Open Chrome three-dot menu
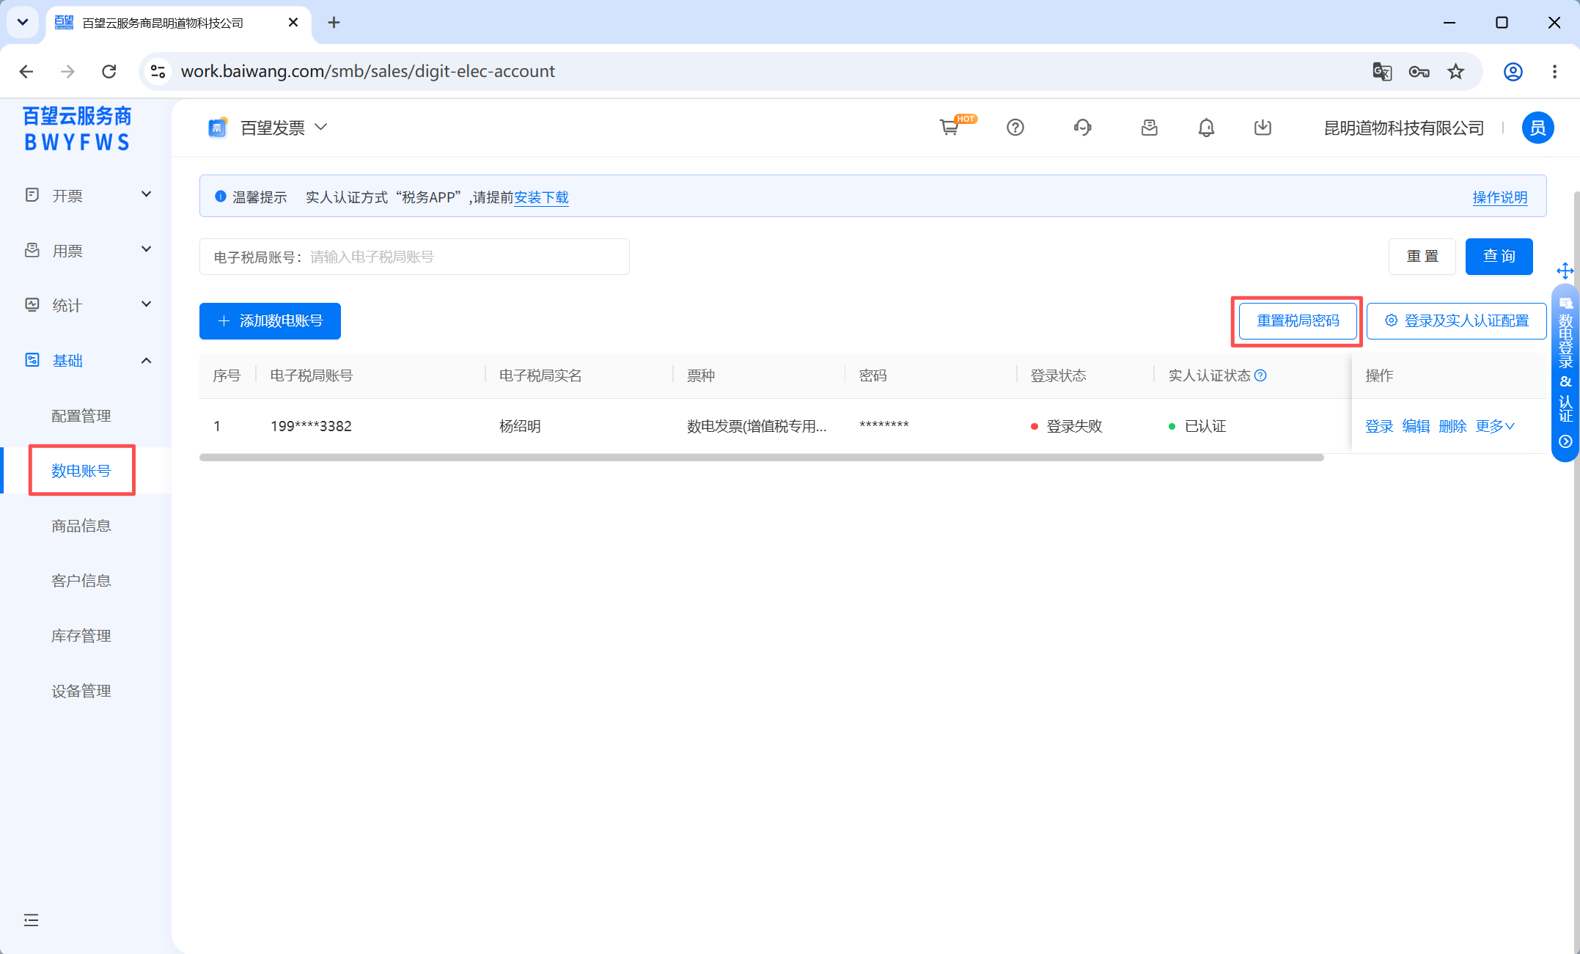The image size is (1580, 954). click(1554, 71)
